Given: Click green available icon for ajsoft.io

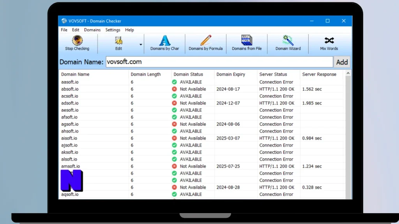Looking at the screenshot, I should click(174, 145).
